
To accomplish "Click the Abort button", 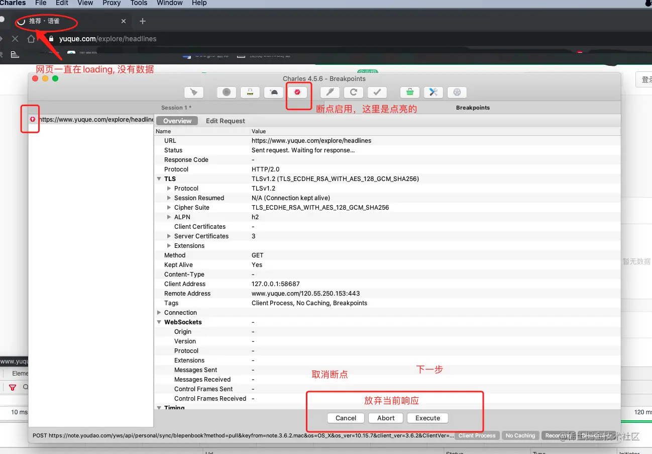I will coord(386,418).
